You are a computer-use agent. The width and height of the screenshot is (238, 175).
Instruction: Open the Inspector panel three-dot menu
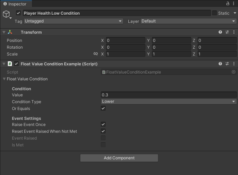pos(234,3)
